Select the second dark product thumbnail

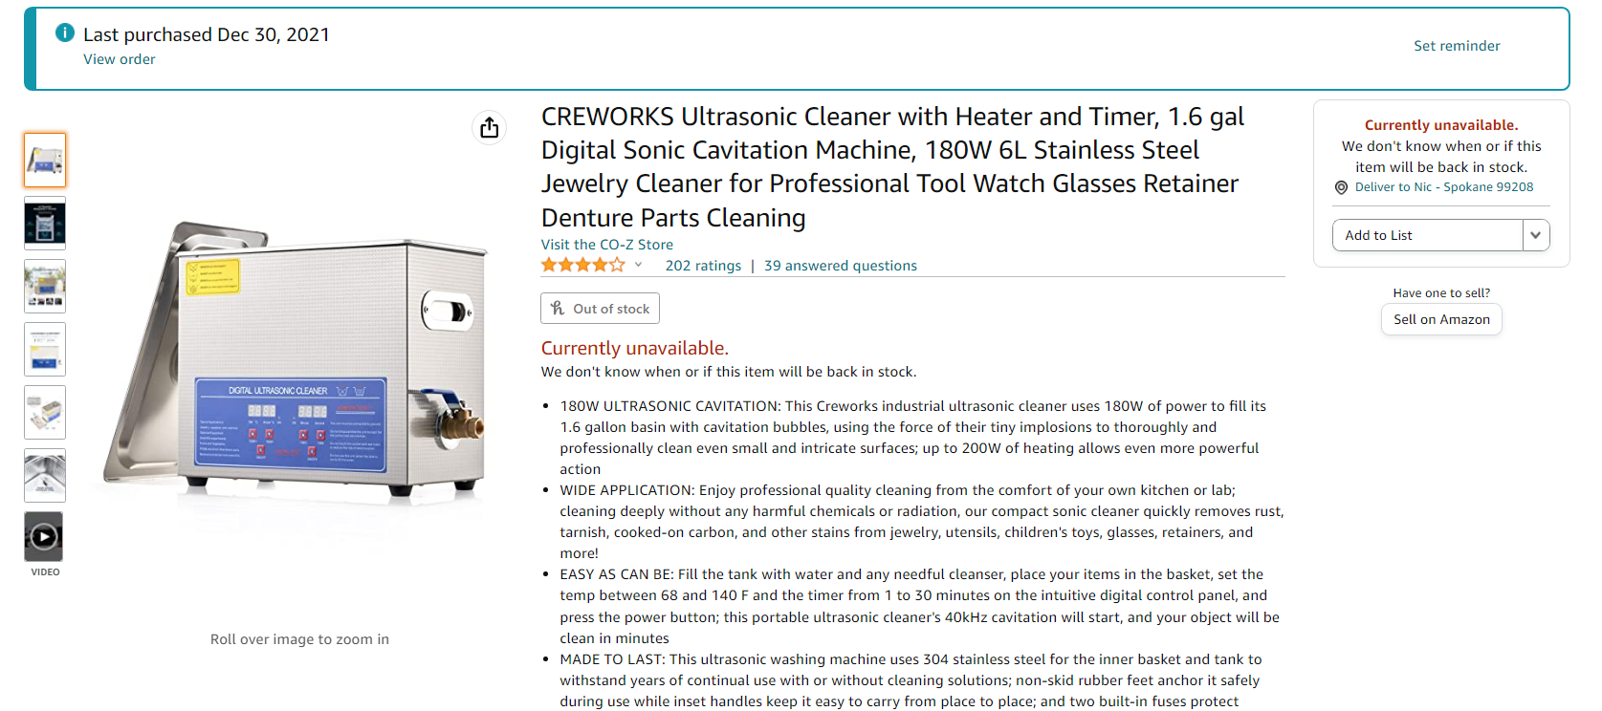45,223
